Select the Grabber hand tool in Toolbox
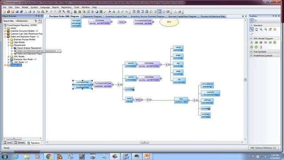The image size is (284, 160). [x=256, y=29]
